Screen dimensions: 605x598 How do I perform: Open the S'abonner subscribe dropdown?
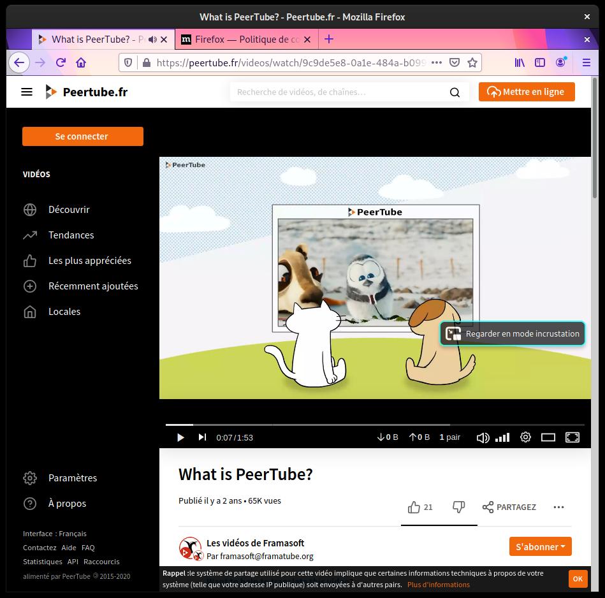pyautogui.click(x=540, y=546)
